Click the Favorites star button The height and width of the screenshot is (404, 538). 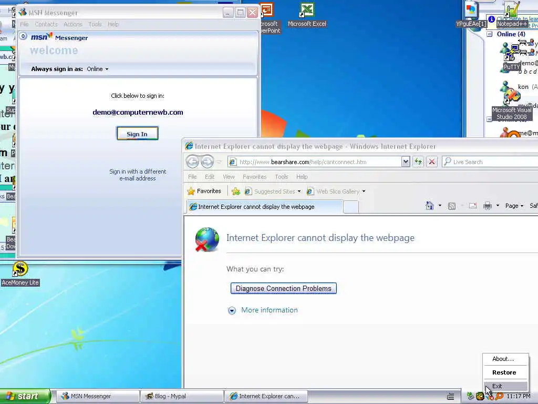204,191
